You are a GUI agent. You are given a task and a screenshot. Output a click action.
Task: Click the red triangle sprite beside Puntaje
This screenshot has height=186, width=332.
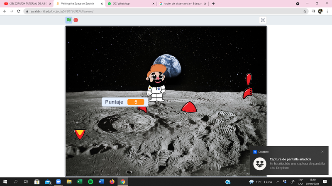189,107
